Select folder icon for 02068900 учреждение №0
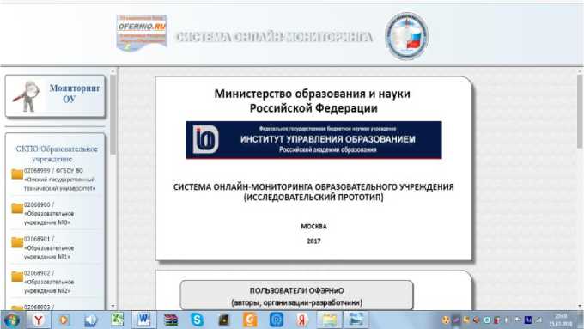The height and width of the screenshot is (329, 584). click(17, 208)
